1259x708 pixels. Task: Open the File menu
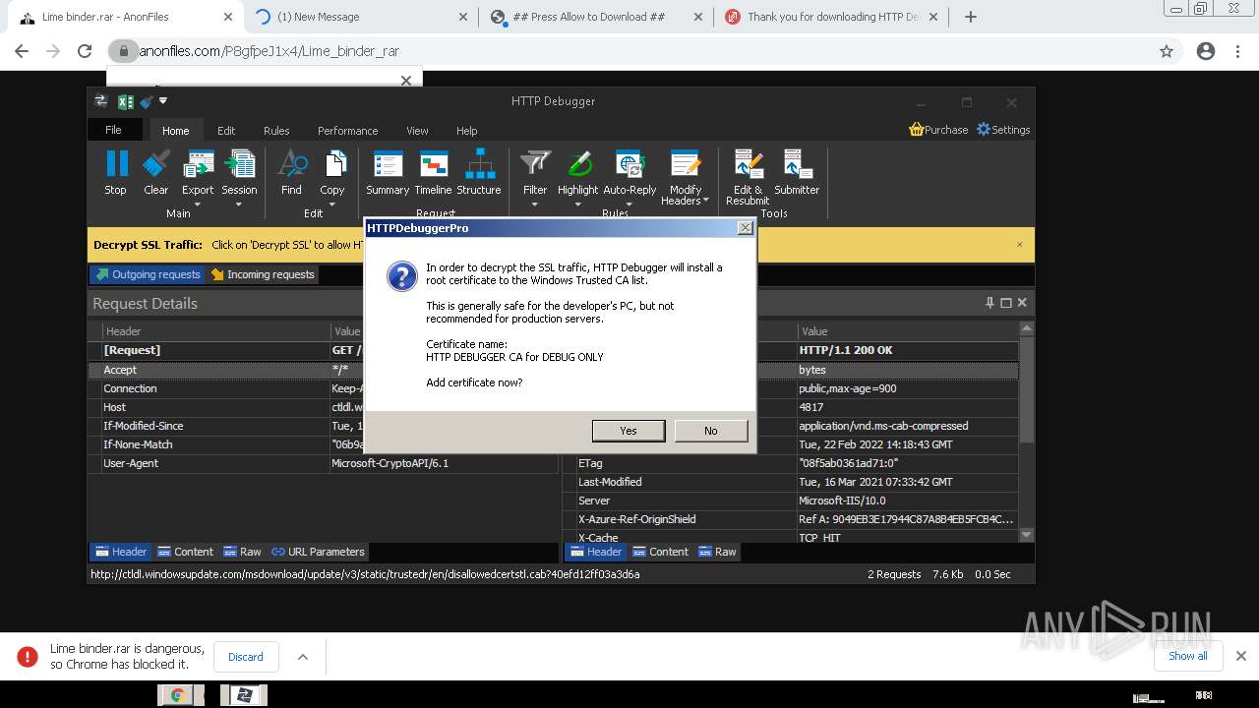click(x=114, y=130)
